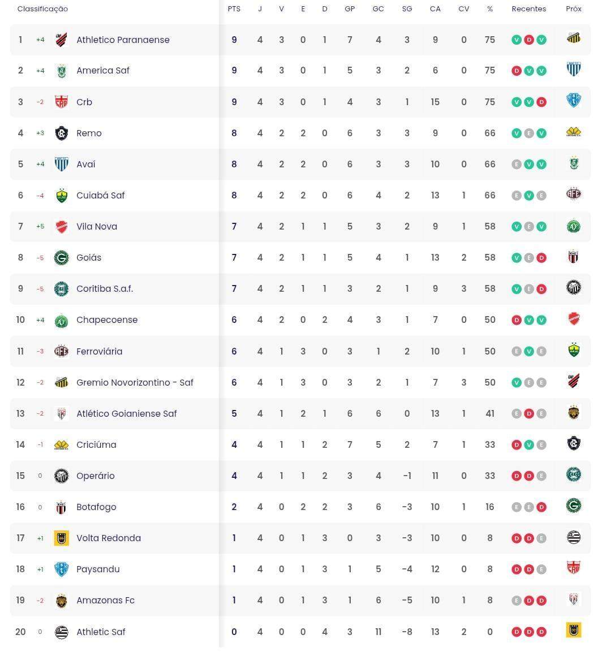Click the Chapecoense green crest icon
Screen dimensions: 611x652
(x=61, y=320)
